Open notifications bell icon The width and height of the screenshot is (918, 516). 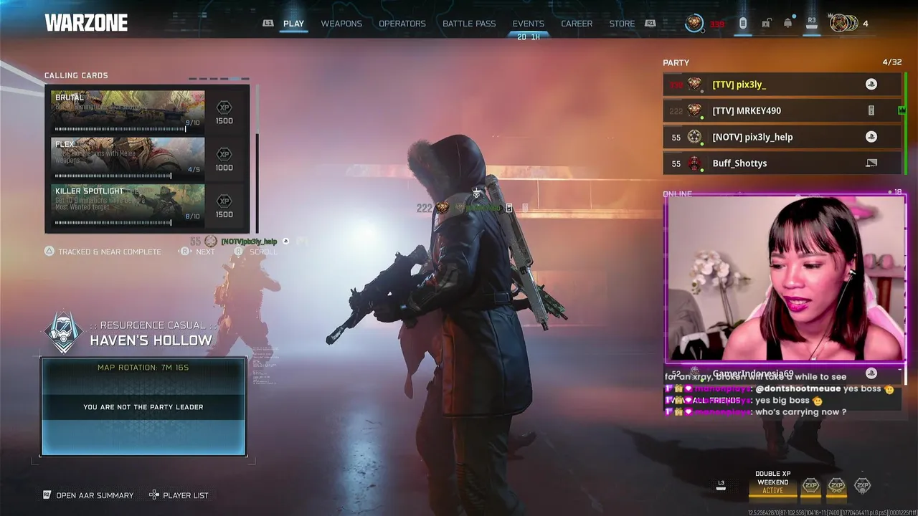point(788,24)
